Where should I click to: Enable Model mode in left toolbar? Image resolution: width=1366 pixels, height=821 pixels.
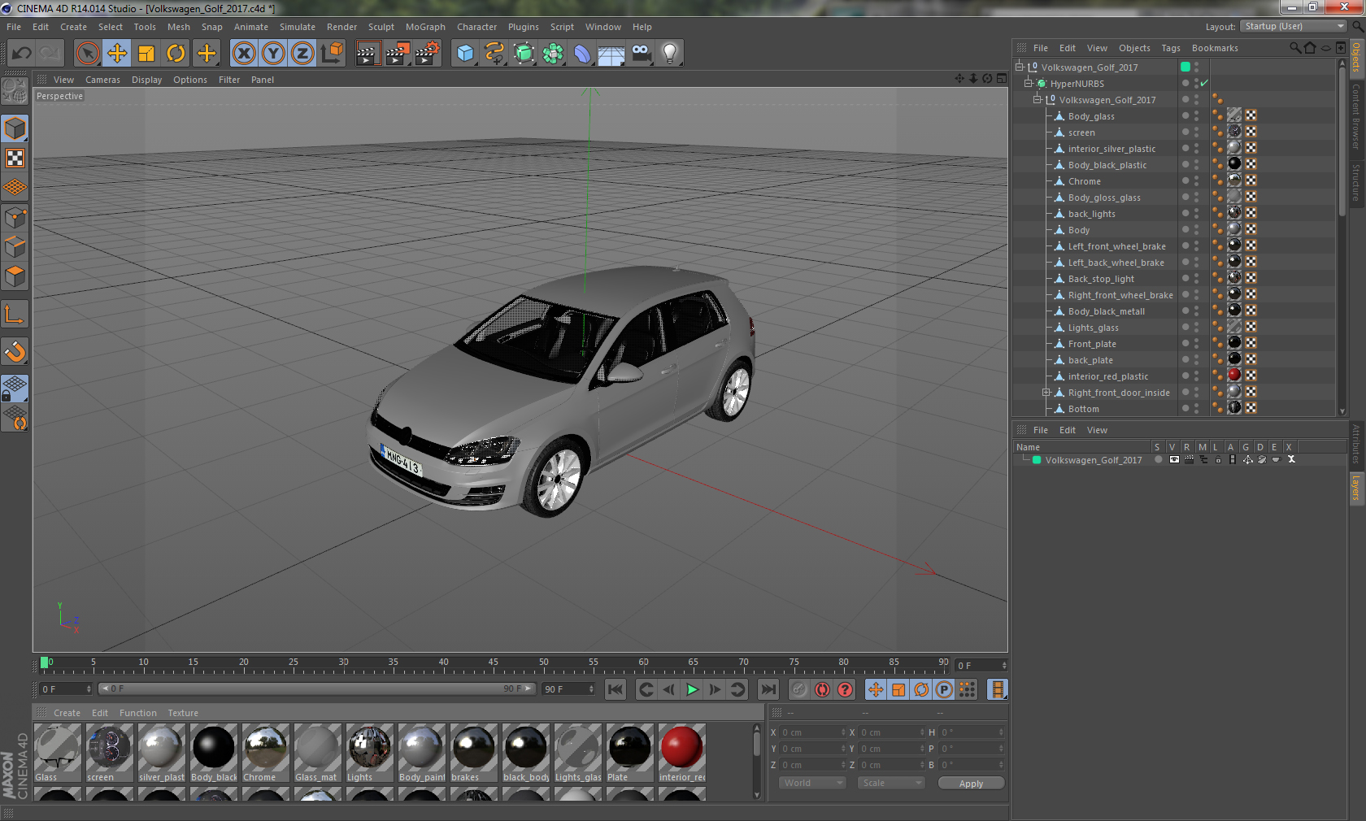tap(15, 128)
